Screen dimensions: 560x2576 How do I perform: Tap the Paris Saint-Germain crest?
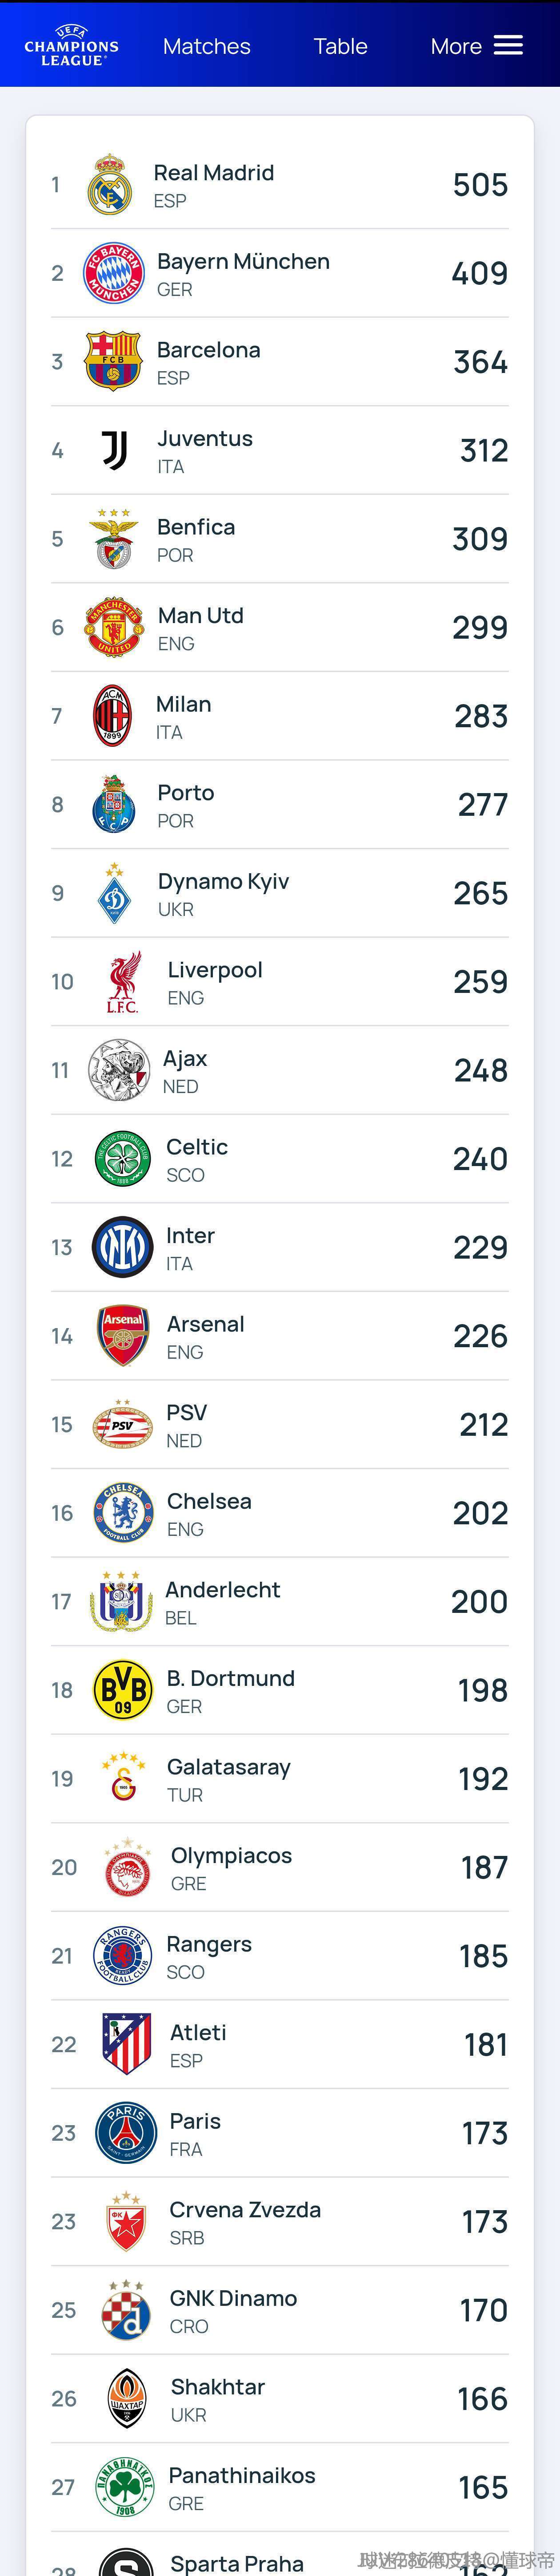126,2133
